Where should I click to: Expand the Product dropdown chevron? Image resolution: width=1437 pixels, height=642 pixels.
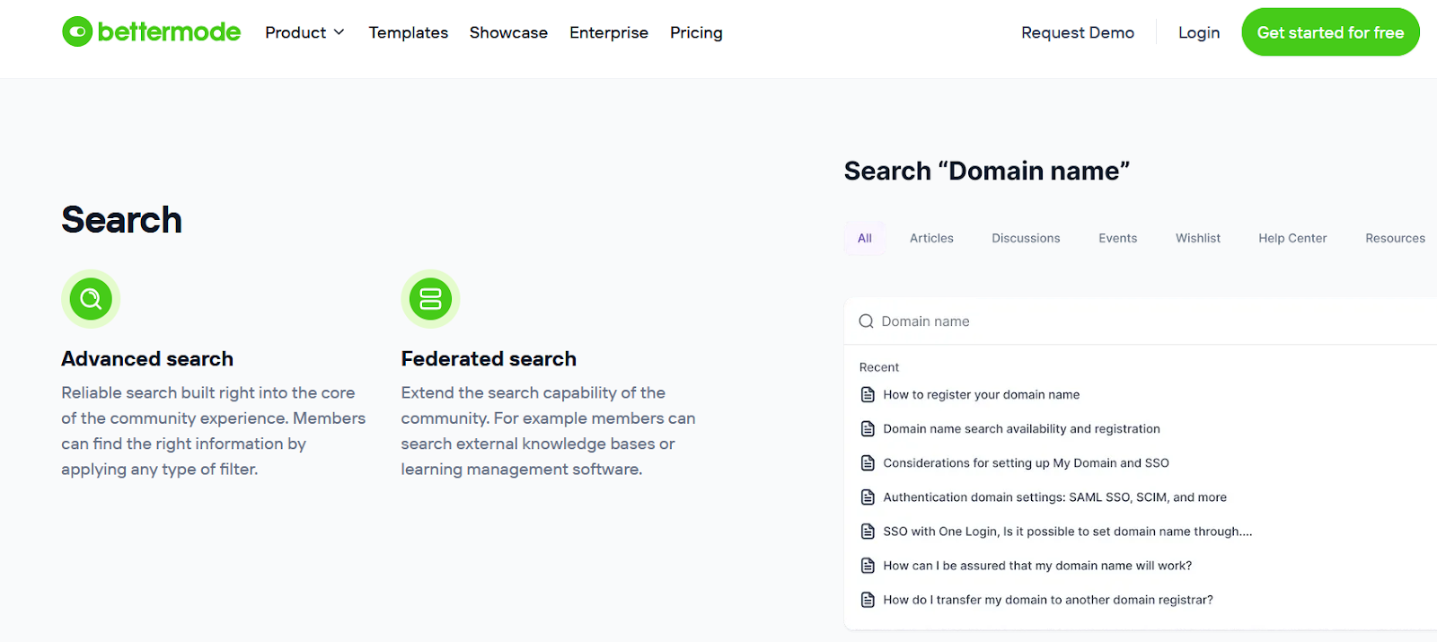click(339, 32)
